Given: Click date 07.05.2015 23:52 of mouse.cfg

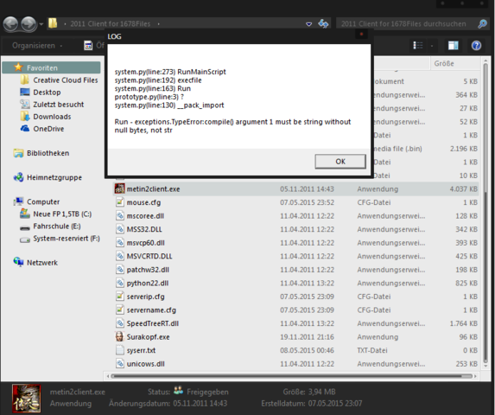Looking at the screenshot, I should coord(307,202).
